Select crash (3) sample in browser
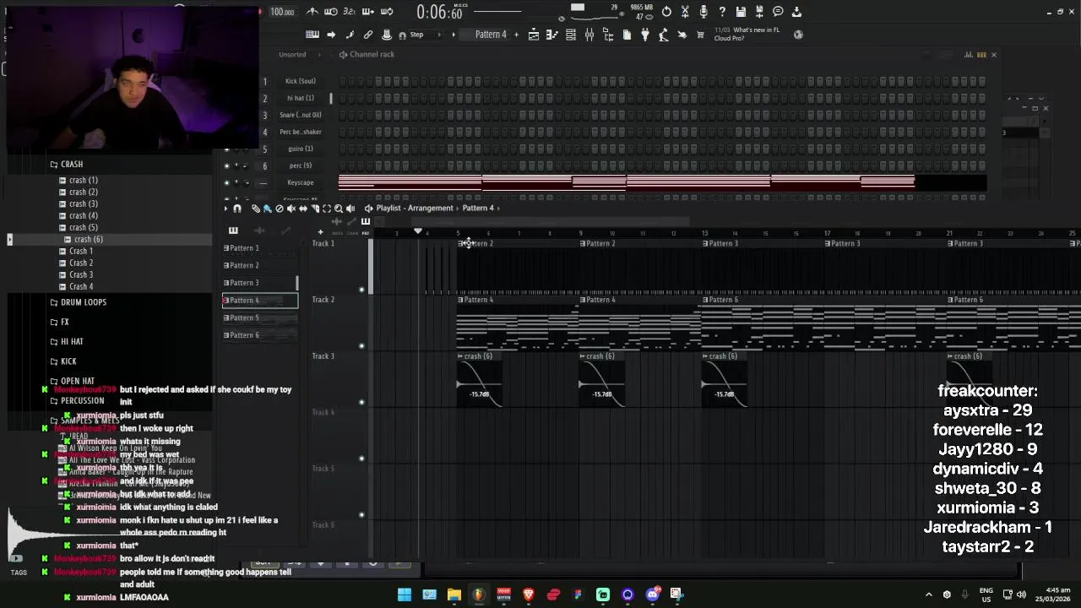The image size is (1081, 608). (x=83, y=204)
